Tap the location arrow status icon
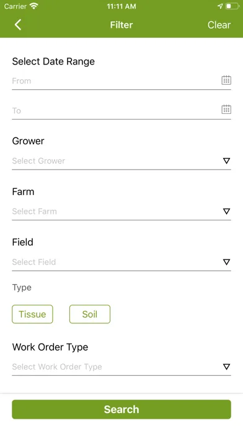 pos(220,6)
